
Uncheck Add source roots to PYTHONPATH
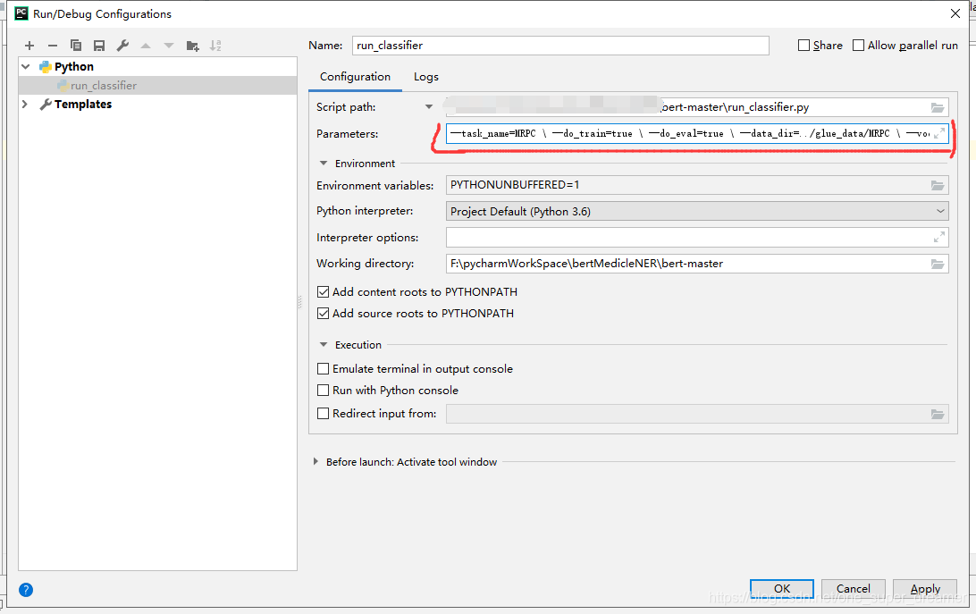tap(323, 313)
